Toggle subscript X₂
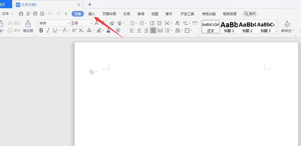 tap(81, 30)
